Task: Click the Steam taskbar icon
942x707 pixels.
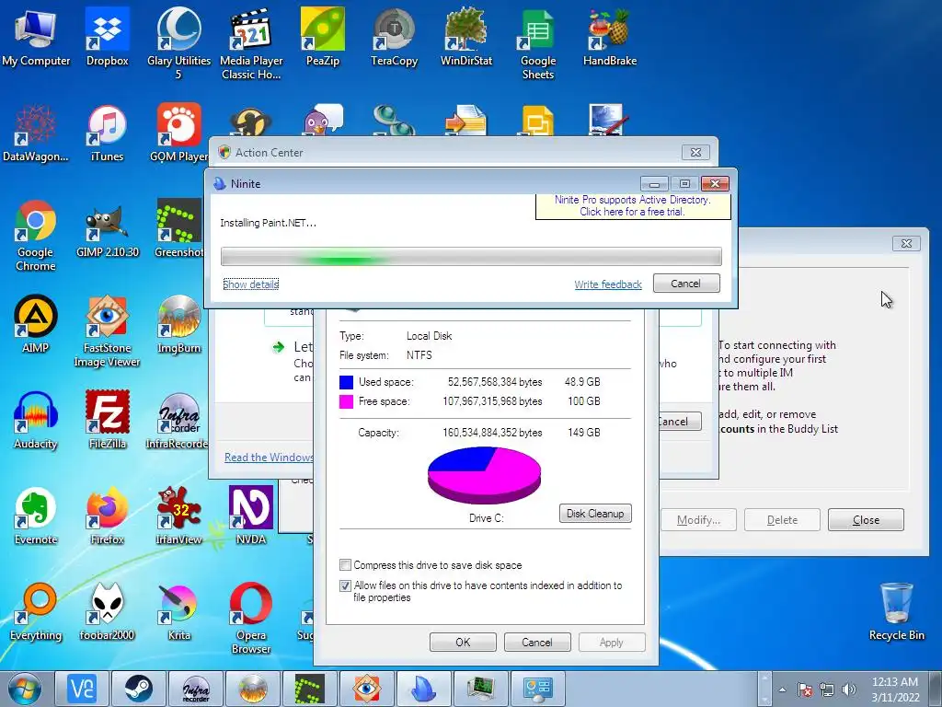Action: [x=138, y=689]
